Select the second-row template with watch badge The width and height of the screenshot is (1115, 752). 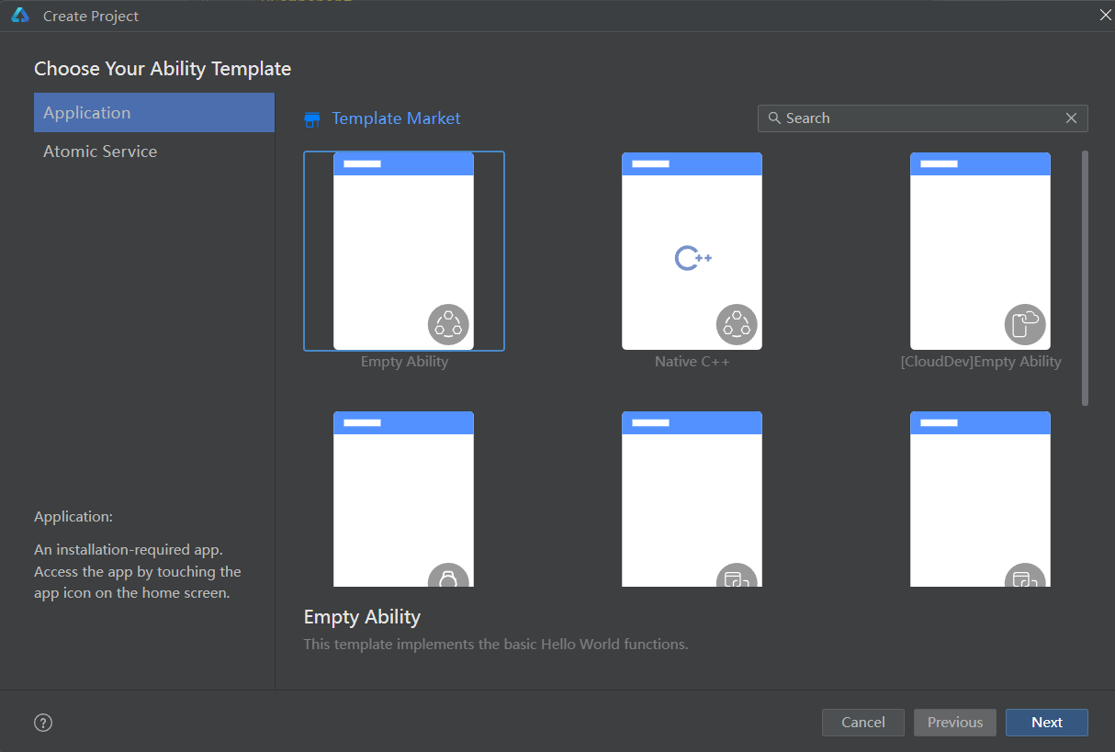[404, 499]
